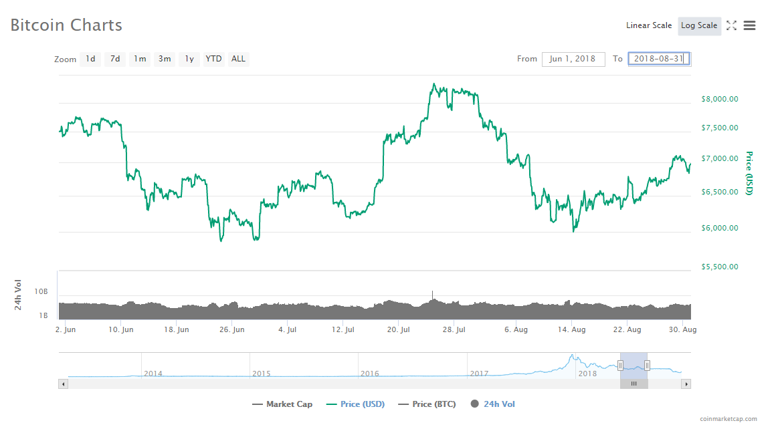778x429 pixels.
Task: Edit the To date field
Action: point(659,59)
